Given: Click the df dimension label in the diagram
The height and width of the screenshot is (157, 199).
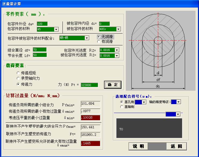Looking at the screenshot, I should [x=158, y=80].
